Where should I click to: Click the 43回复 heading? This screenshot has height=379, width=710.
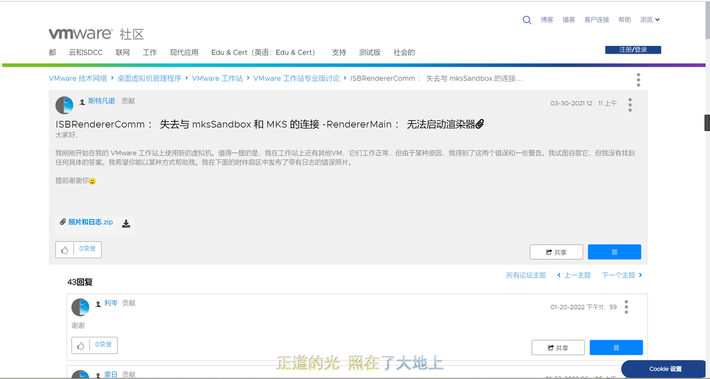[x=80, y=282]
